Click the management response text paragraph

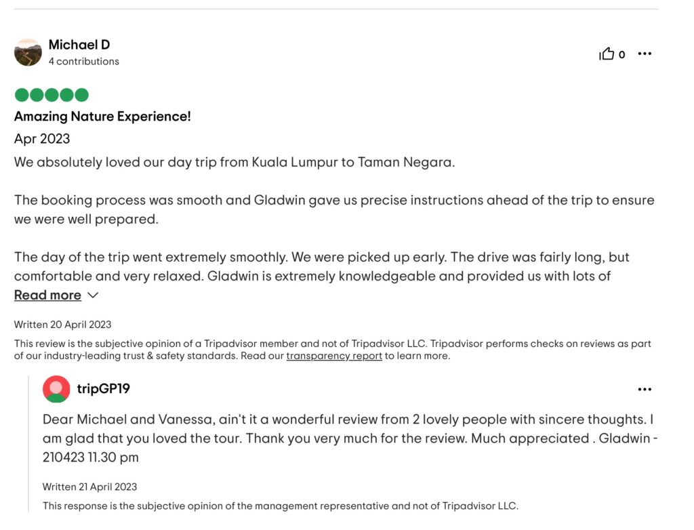350,439
